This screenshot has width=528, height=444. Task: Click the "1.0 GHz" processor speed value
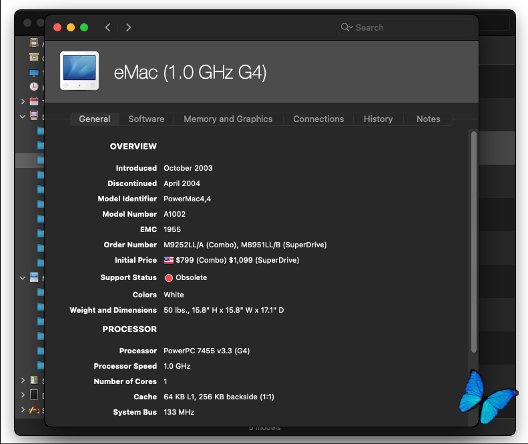[177, 366]
